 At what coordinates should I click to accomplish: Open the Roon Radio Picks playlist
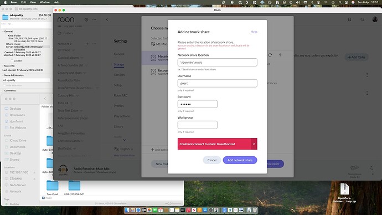click(69, 80)
